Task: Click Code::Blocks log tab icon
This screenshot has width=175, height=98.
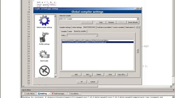Action: coord(25,94)
